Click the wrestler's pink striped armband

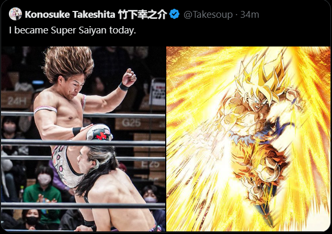pyautogui.click(x=45, y=109)
